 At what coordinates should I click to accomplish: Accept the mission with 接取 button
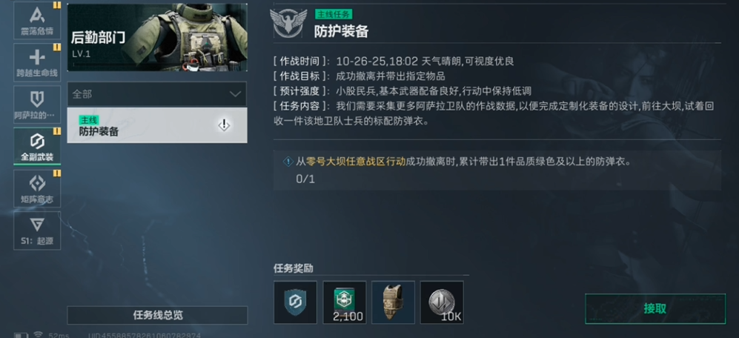tap(655, 309)
